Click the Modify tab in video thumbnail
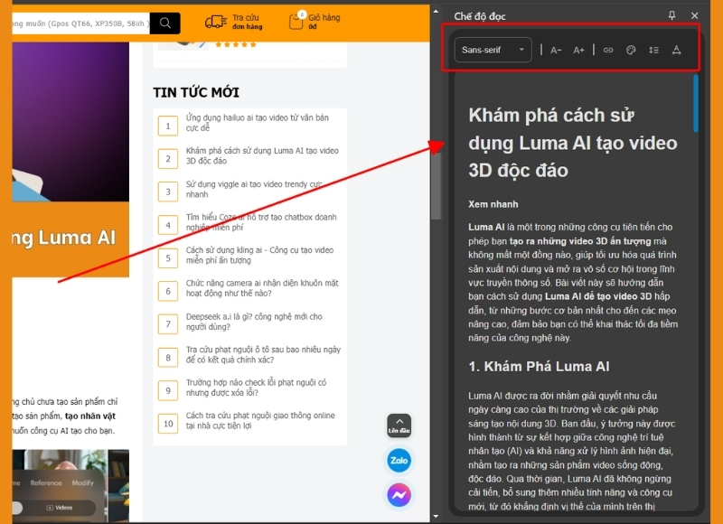Viewport: 723px width, 524px height. pos(82,483)
